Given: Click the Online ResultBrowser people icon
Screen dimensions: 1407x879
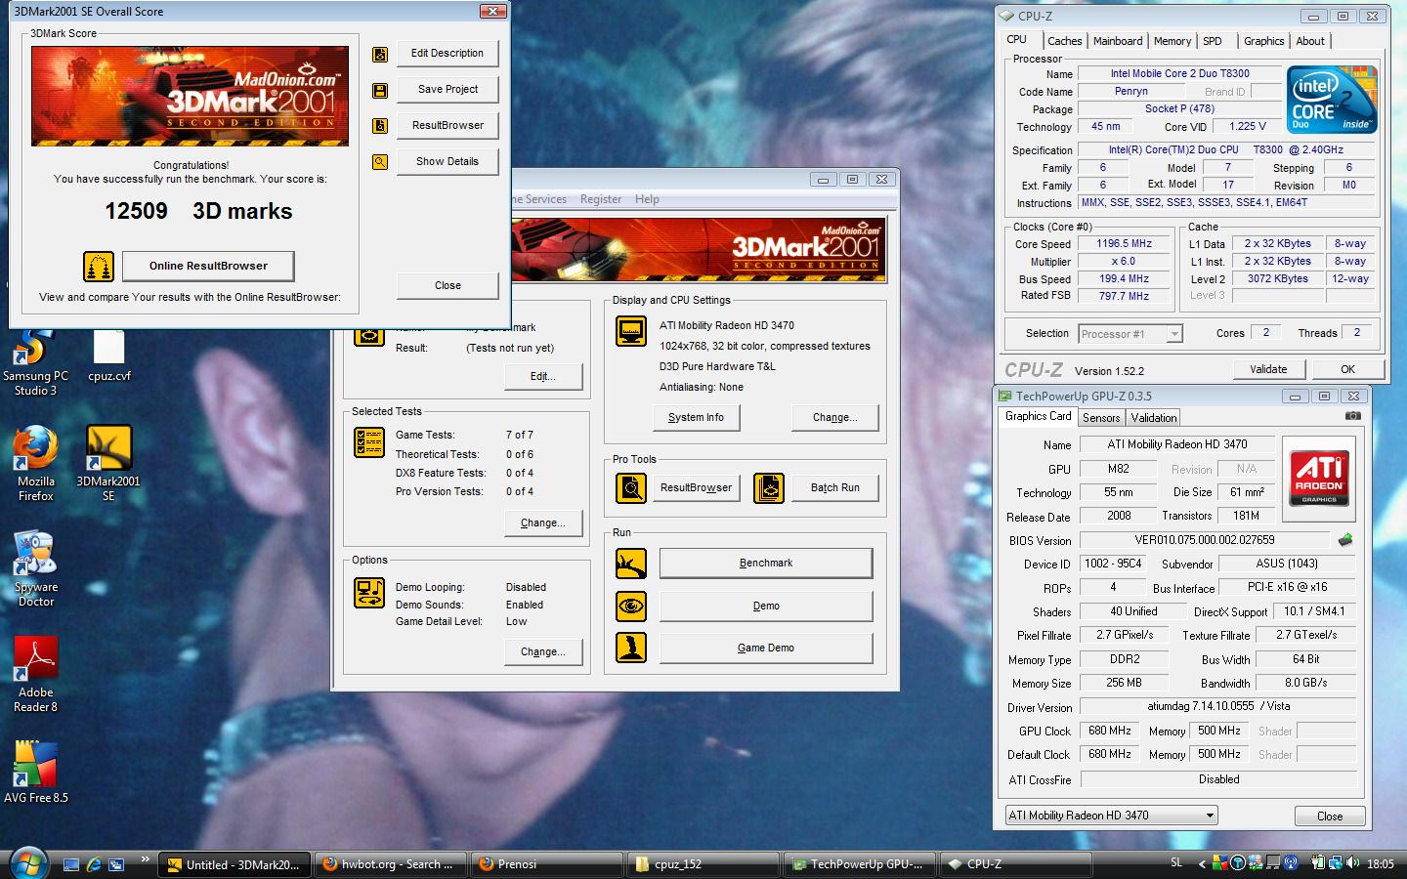Looking at the screenshot, I should (x=99, y=266).
